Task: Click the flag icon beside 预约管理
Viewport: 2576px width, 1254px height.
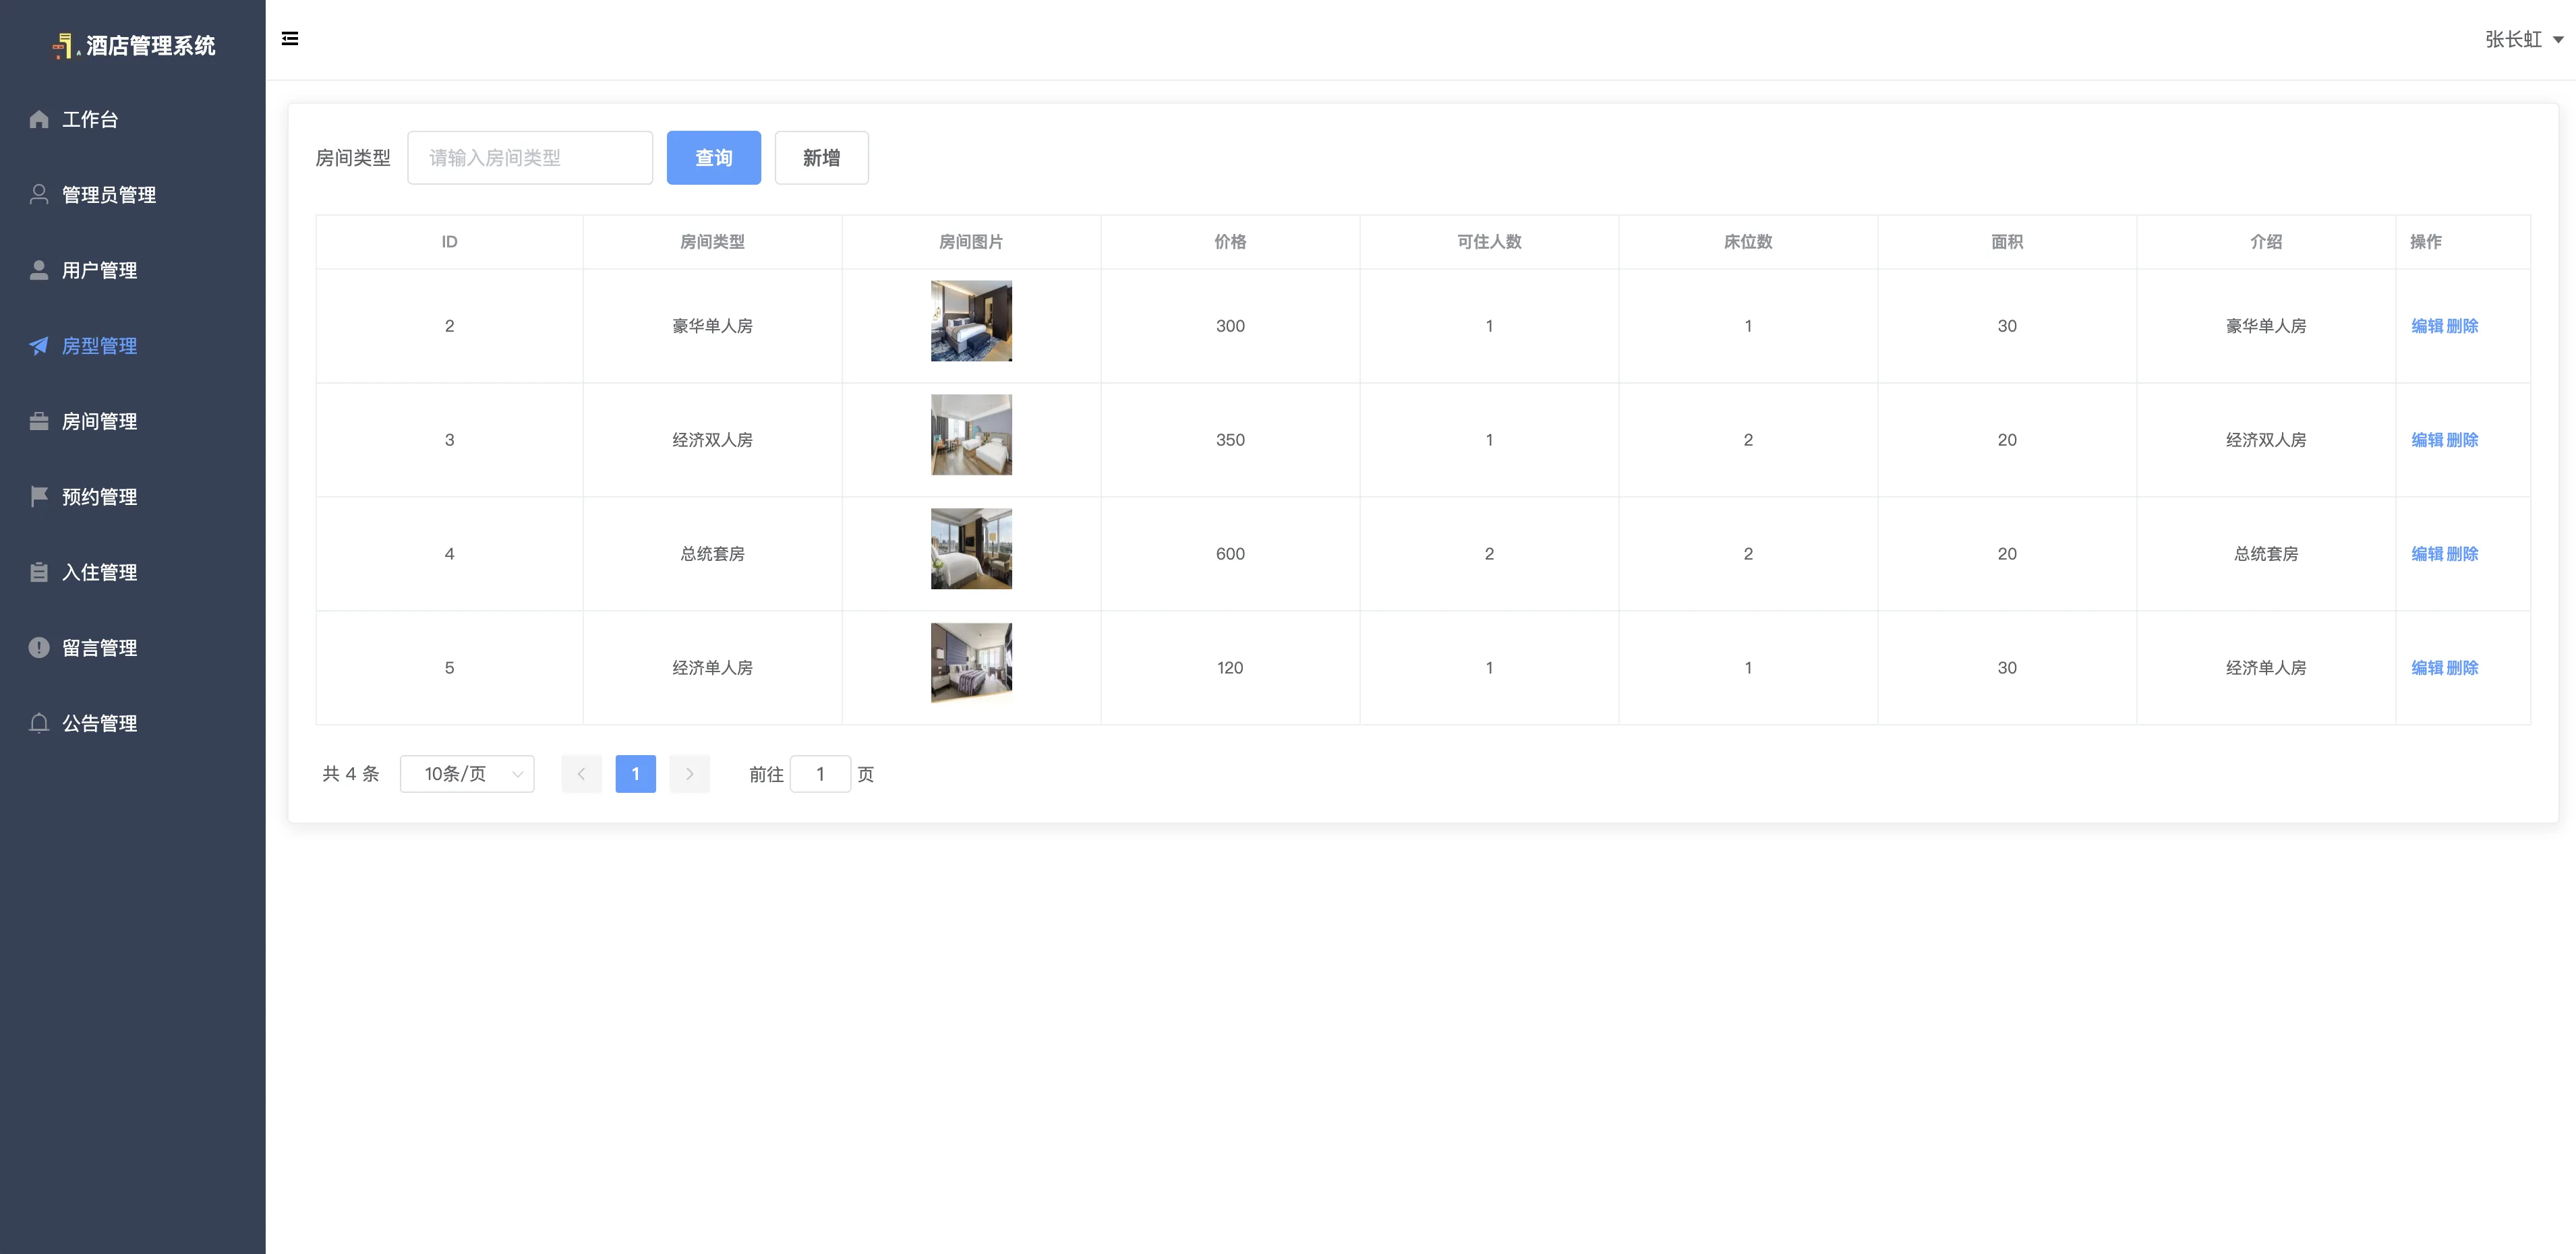Action: coord(39,496)
